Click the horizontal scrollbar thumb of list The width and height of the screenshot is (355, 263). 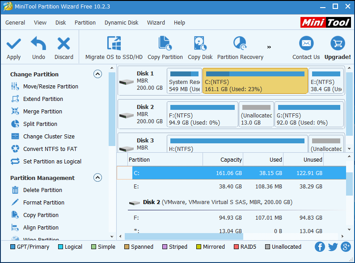point(184,237)
